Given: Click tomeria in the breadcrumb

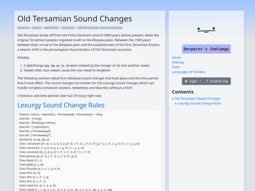Looking at the screenshot, I should tap(23, 27).
